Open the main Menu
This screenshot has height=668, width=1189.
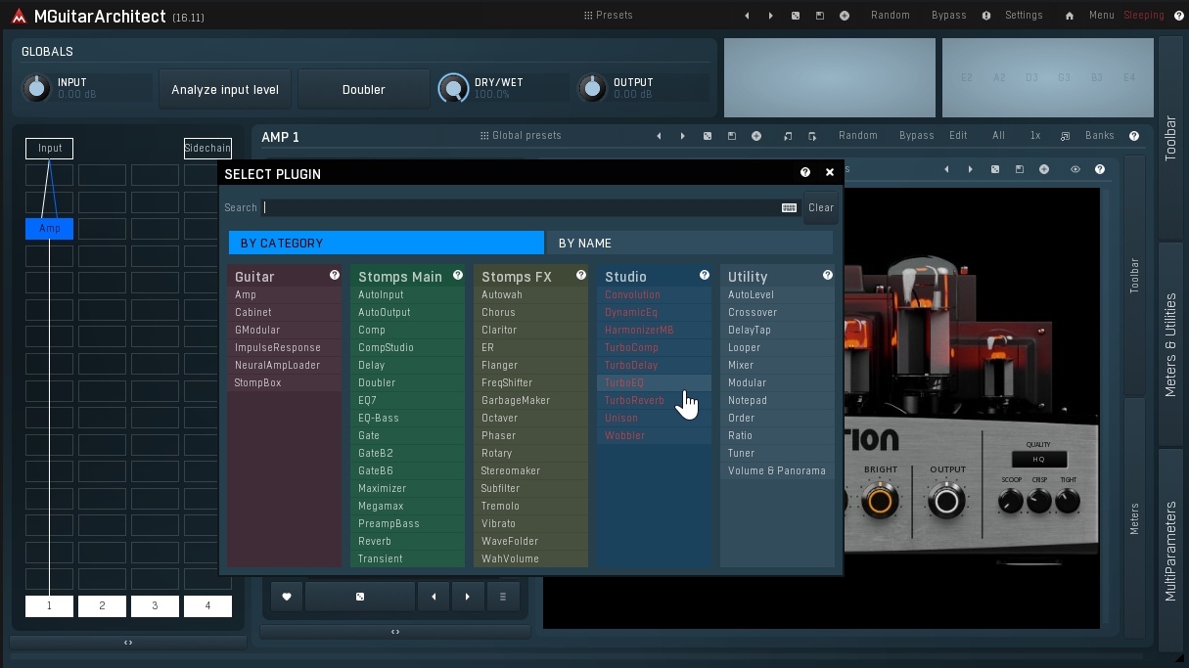tap(1102, 16)
